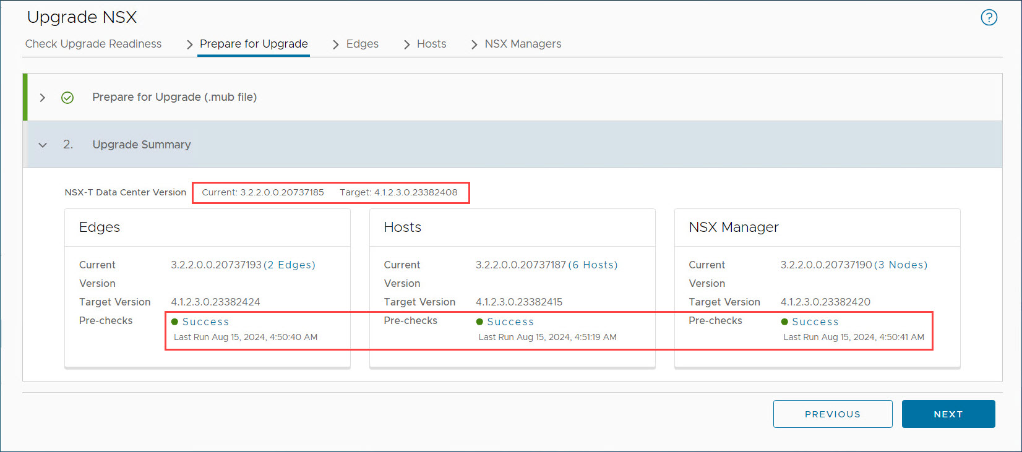Open the Hosts step tab
Image resolution: width=1022 pixels, height=452 pixels.
[431, 44]
